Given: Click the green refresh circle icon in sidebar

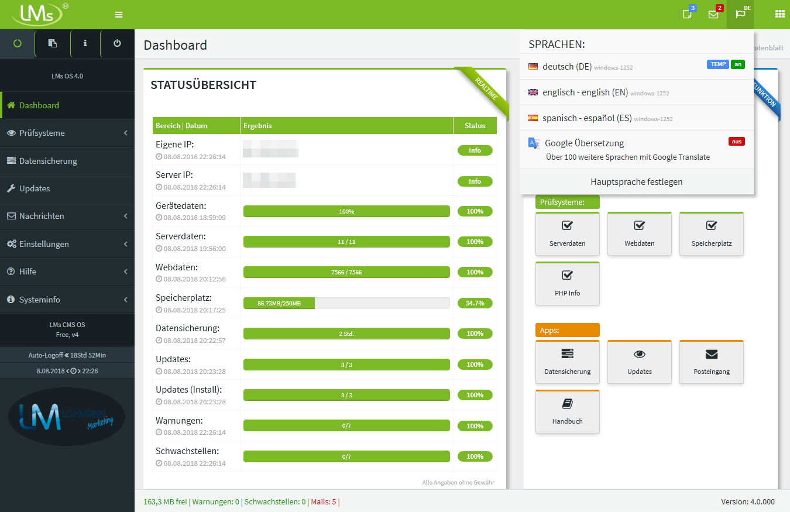Looking at the screenshot, I should (18, 43).
